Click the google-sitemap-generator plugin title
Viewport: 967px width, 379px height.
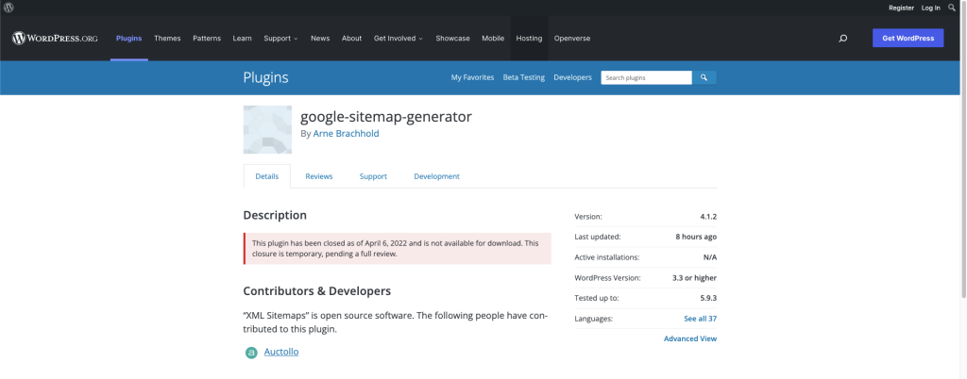(x=386, y=116)
